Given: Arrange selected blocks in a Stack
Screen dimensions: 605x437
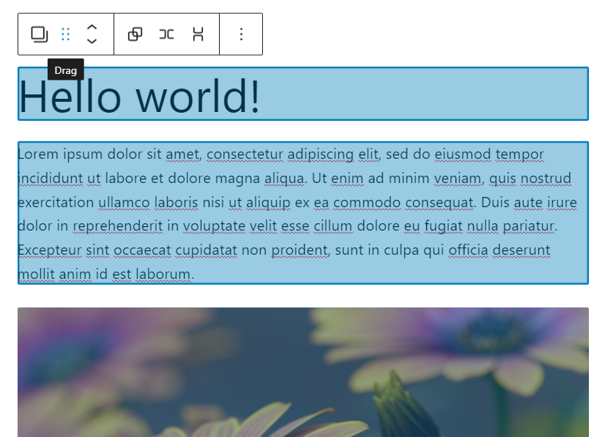Looking at the screenshot, I should tap(198, 34).
